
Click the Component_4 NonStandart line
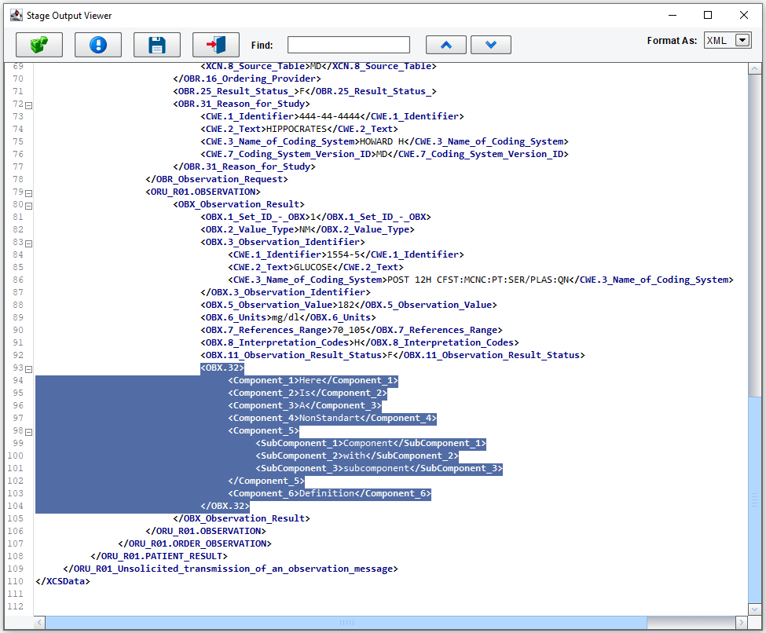pyautogui.click(x=332, y=418)
